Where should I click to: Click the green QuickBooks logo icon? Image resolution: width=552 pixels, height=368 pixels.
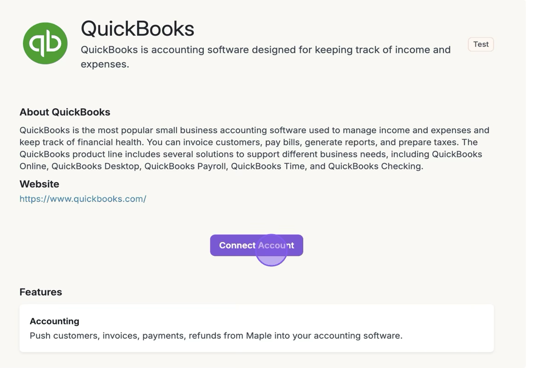click(x=45, y=44)
